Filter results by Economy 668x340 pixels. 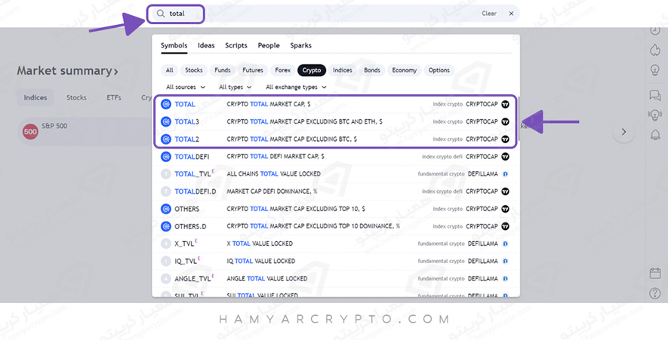point(405,70)
